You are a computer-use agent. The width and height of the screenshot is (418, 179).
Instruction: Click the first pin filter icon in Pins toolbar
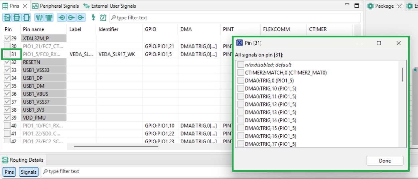[x=7, y=18]
